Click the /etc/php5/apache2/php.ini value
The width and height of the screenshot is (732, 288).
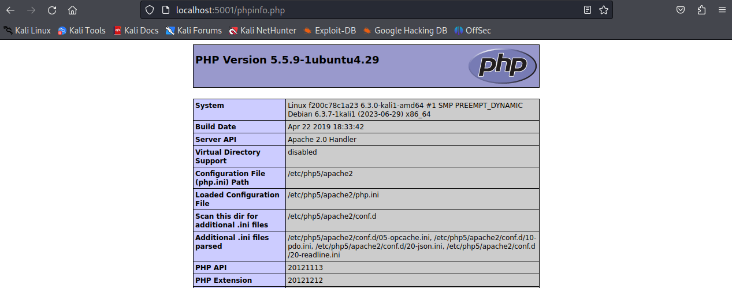[x=333, y=195]
